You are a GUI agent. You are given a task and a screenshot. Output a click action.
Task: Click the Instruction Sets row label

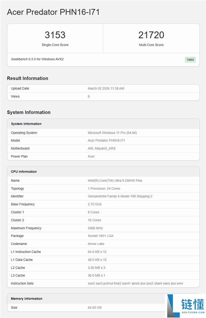coord(22,284)
